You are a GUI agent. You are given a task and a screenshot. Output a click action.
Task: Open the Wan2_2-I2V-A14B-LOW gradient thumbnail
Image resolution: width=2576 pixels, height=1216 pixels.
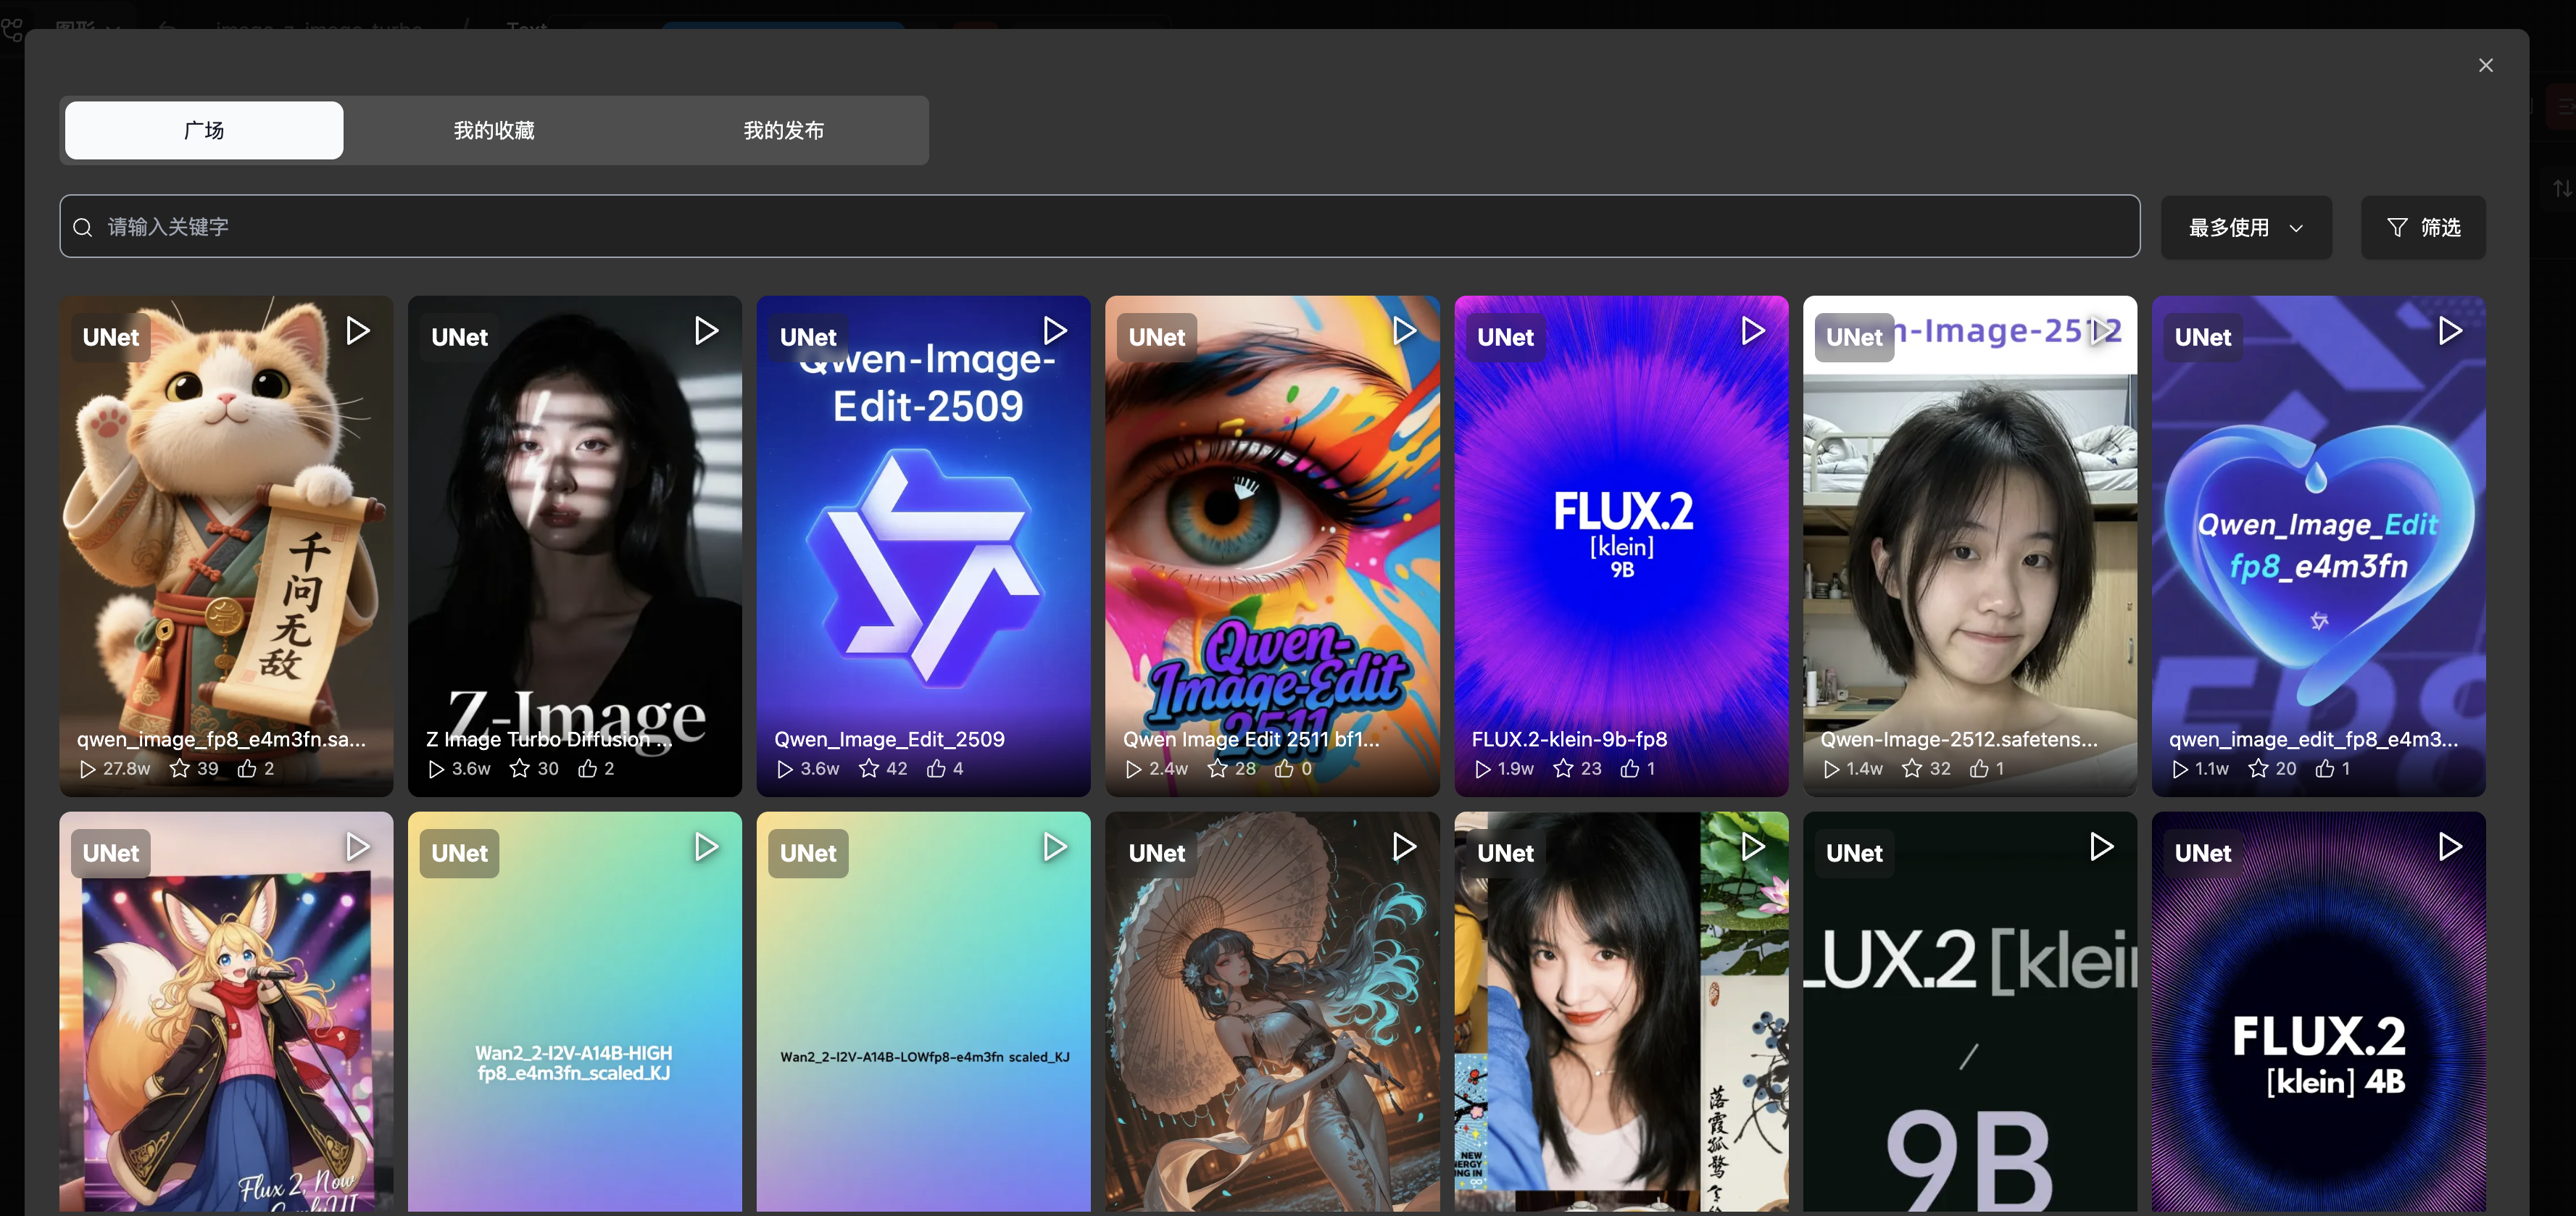click(923, 1012)
